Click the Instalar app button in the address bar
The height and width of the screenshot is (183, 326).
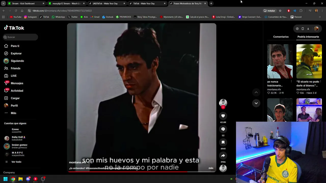coord(269,11)
